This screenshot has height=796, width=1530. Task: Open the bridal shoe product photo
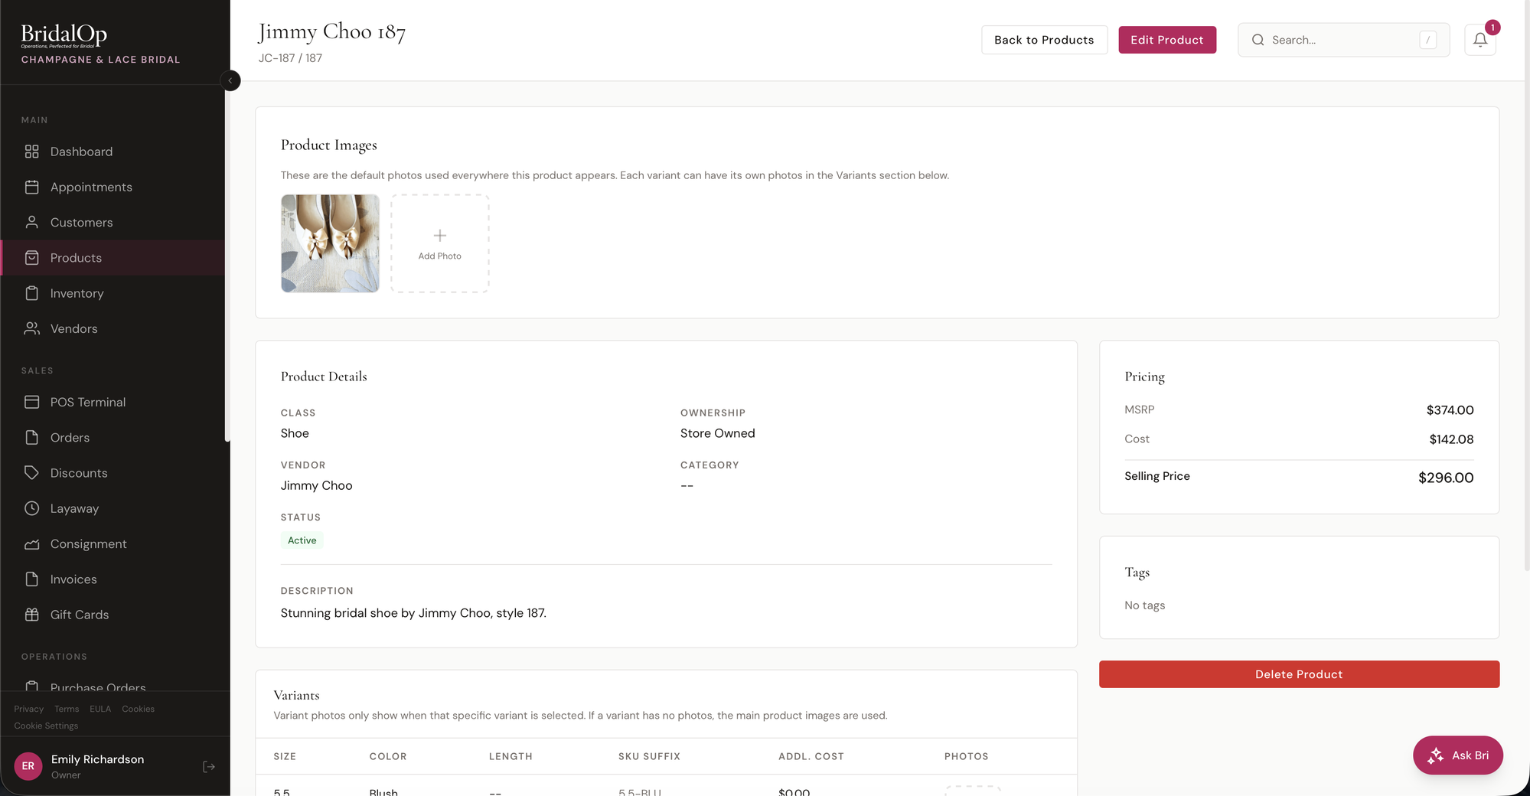[x=330, y=243]
